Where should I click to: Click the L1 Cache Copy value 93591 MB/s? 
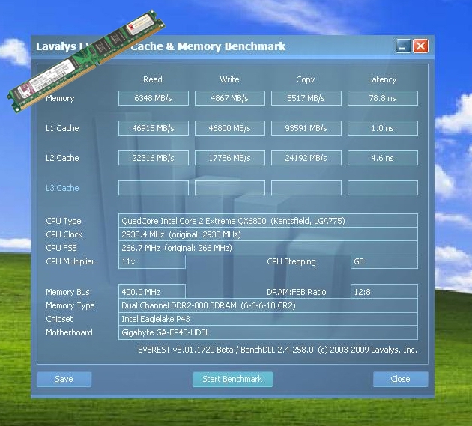coord(306,128)
